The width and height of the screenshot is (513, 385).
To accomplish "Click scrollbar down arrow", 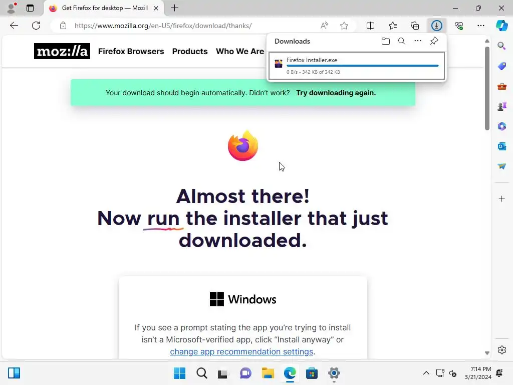I will tap(487, 353).
